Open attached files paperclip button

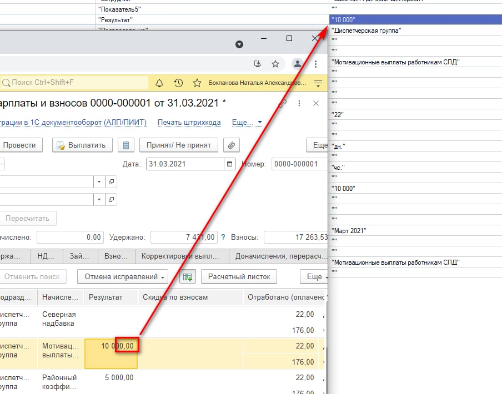pos(232,145)
